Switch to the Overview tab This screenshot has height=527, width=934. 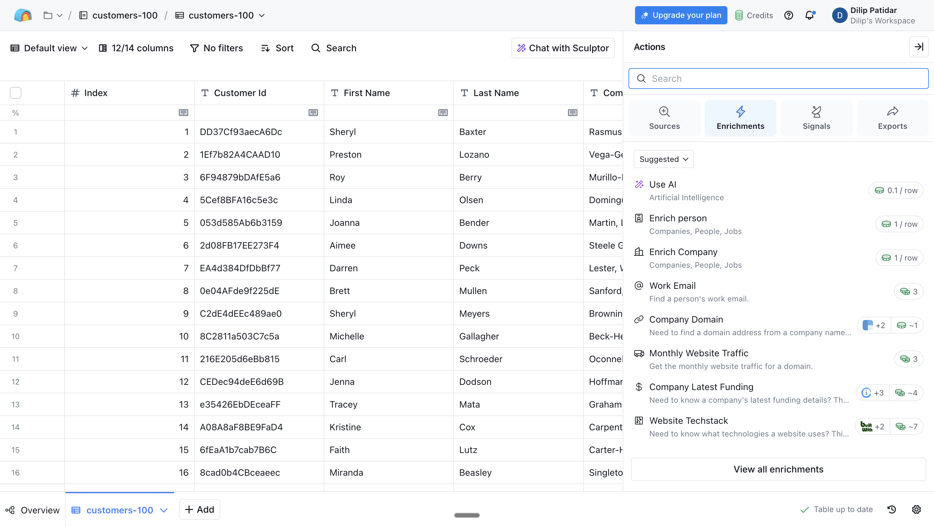tap(32, 509)
